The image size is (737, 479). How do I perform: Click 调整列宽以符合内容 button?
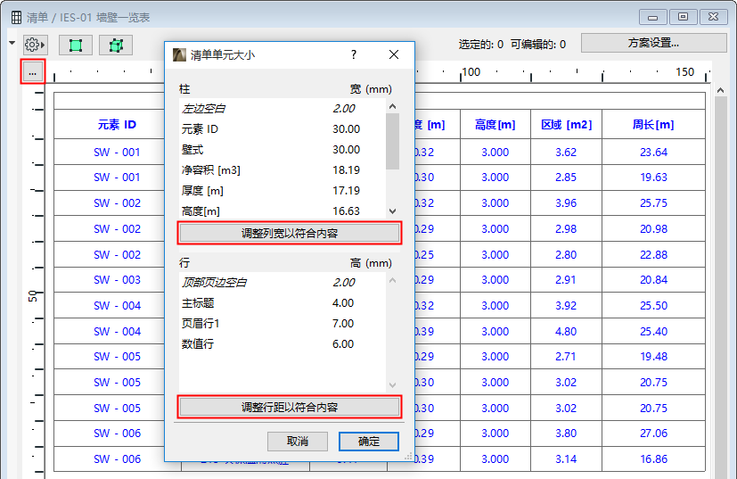290,234
